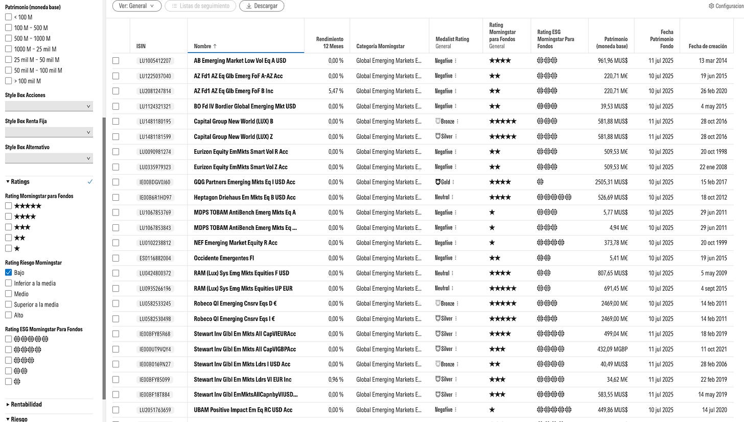Open UBAM Positive Impact Em Eq fund

click(x=243, y=410)
